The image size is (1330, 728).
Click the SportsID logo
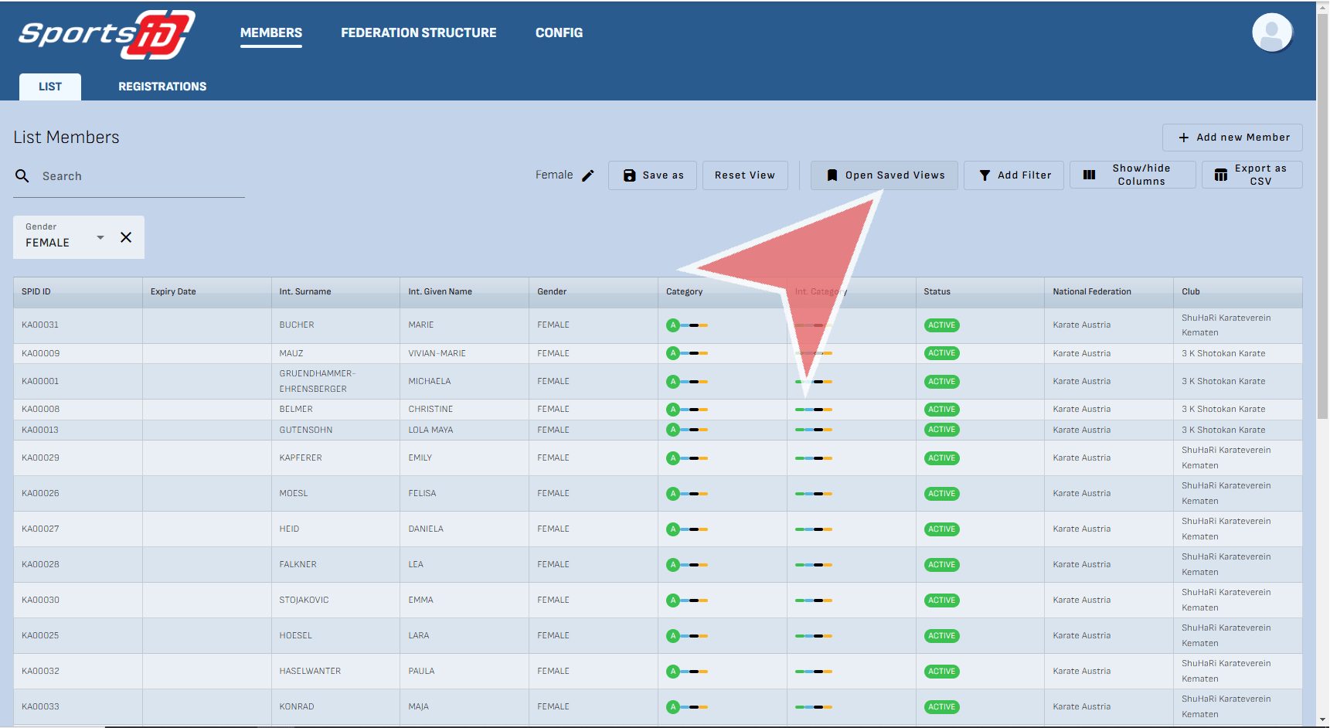[x=107, y=35]
